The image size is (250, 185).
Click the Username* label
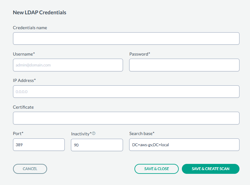[24, 54]
